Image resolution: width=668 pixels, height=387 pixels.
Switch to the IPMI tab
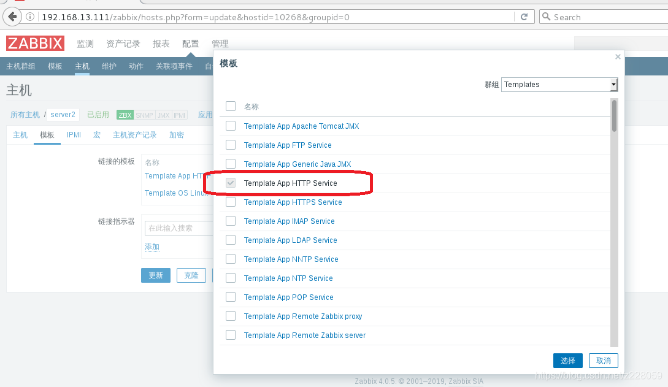coord(74,135)
